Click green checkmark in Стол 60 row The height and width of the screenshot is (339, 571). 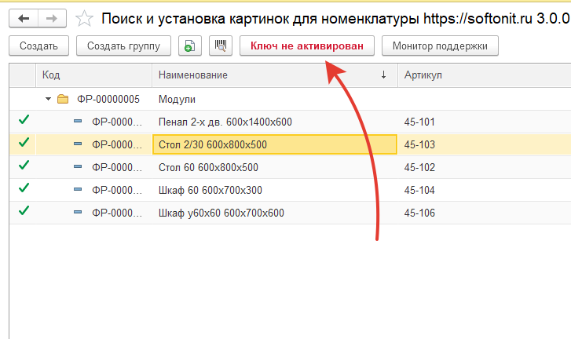pyautogui.click(x=24, y=165)
